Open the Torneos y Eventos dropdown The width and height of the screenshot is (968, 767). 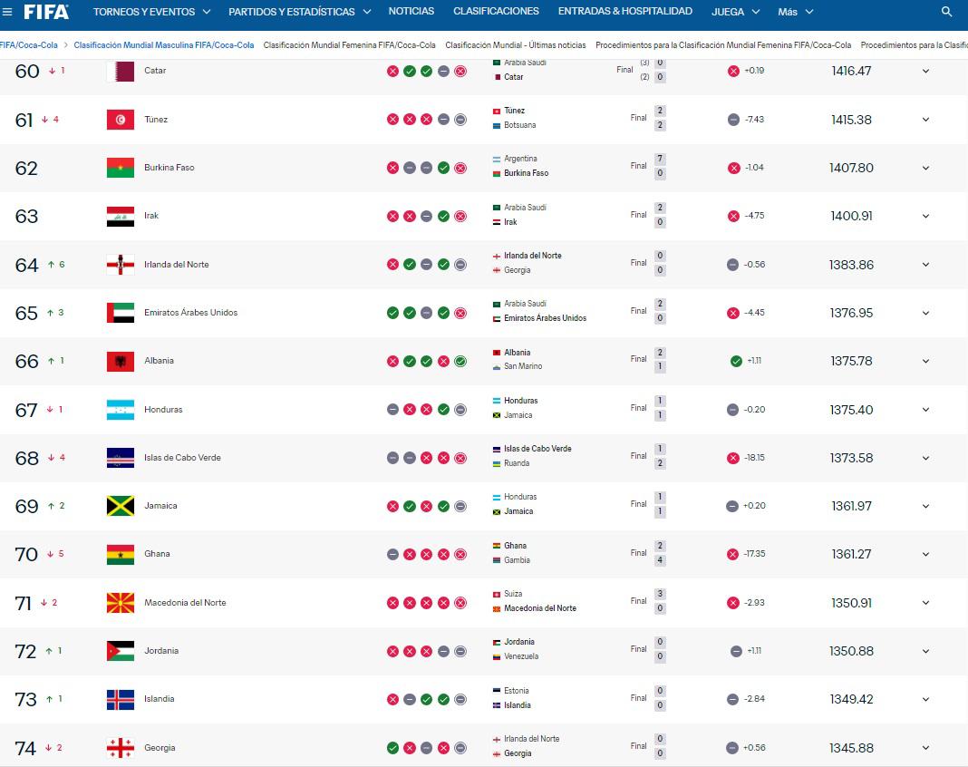152,12
